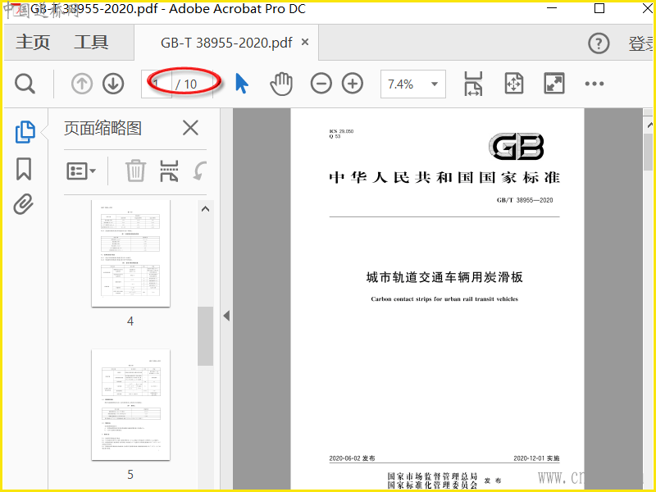656x492 pixels.
Task: Enter full screen reading mode
Action: (x=554, y=84)
